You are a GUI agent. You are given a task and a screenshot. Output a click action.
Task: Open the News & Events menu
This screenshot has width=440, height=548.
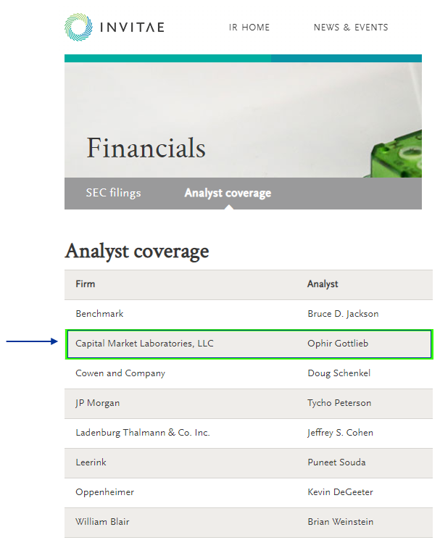351,28
